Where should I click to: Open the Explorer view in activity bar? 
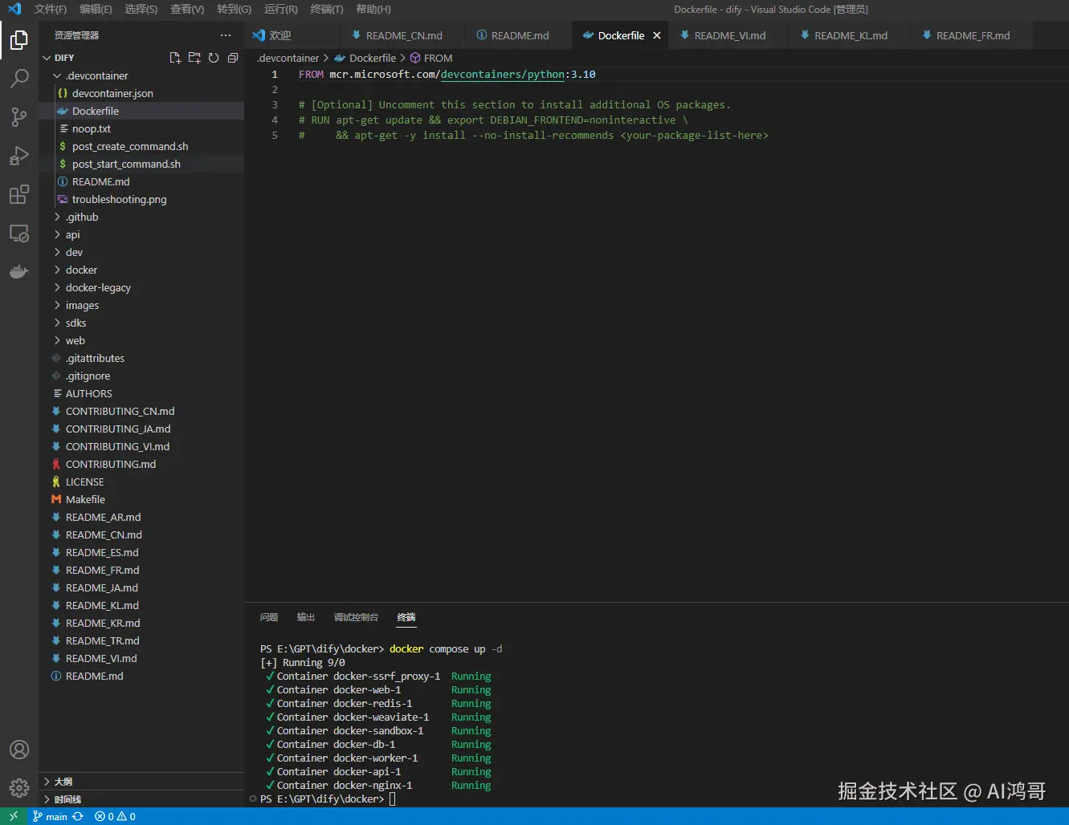click(x=19, y=39)
